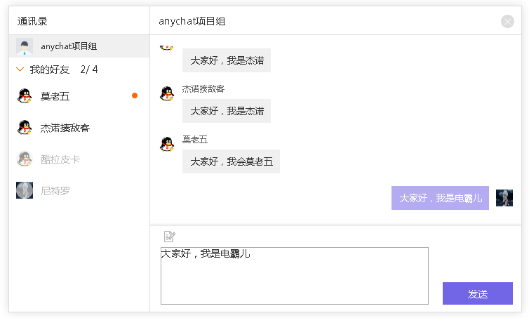
Task: Click the purple 大家好，我是电霸儿 sent bubble
Action: pyautogui.click(x=440, y=198)
